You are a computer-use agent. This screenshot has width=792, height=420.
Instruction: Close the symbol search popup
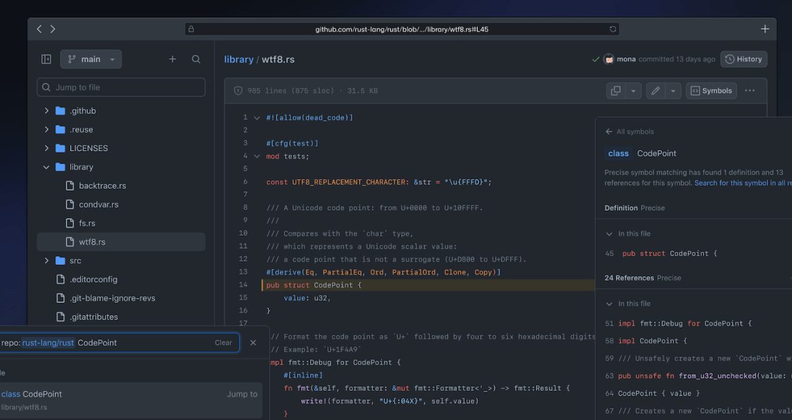coord(253,343)
